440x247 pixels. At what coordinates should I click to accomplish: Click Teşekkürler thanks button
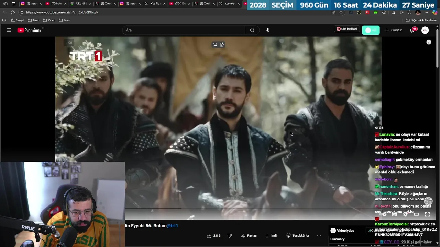coord(298,236)
